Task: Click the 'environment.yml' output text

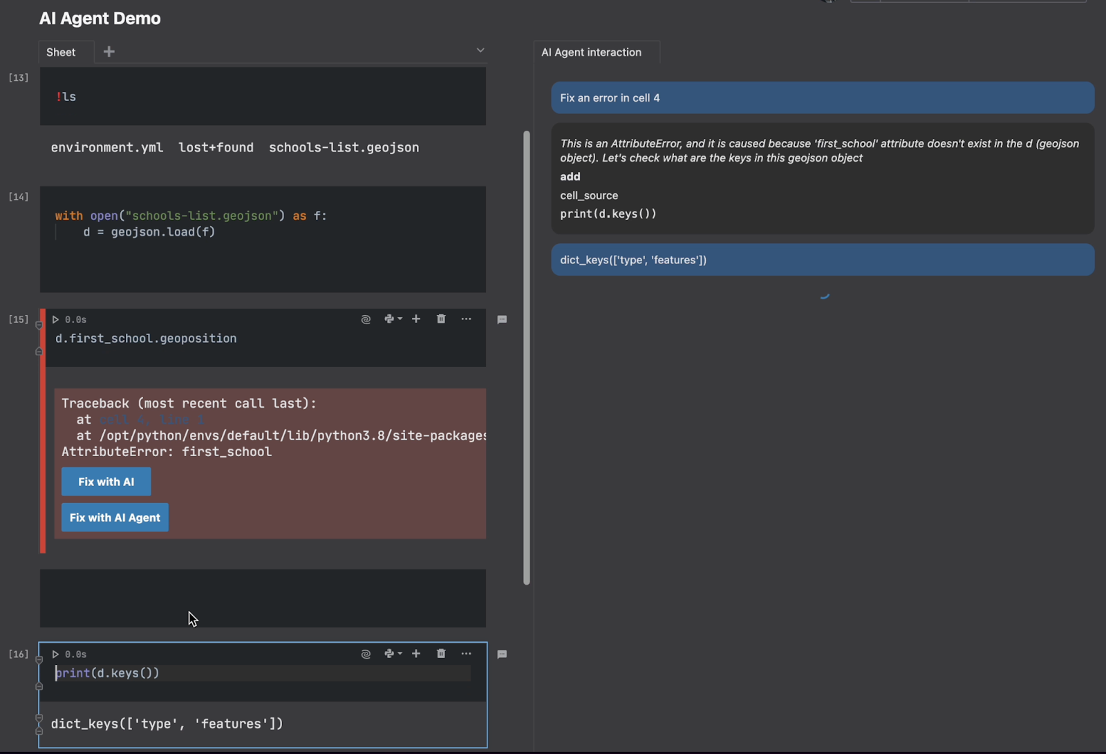Action: pos(107,148)
